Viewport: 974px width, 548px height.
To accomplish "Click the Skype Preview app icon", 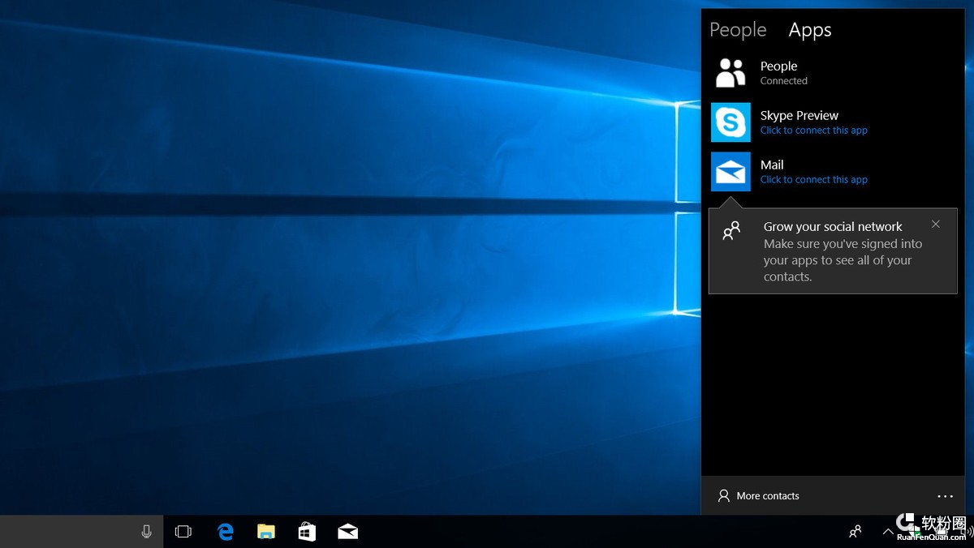I will [x=730, y=122].
